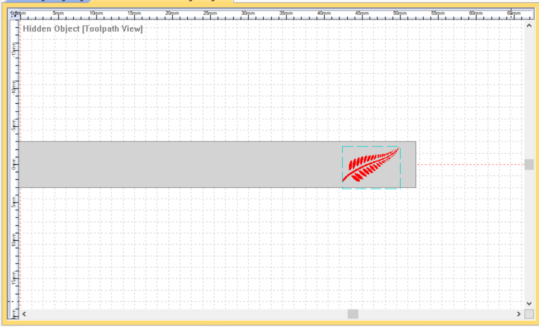The height and width of the screenshot is (327, 539).
Task: Click the 'Hidden Object [Toolpath View]' label
Action: point(83,29)
